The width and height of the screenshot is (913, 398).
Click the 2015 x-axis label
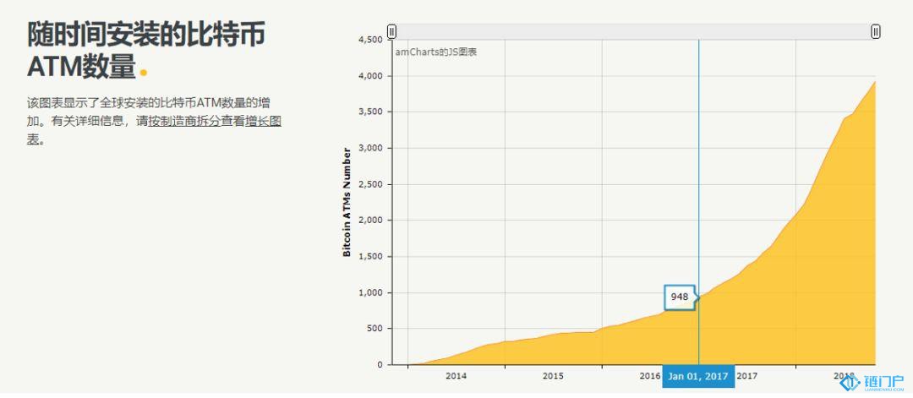click(553, 376)
